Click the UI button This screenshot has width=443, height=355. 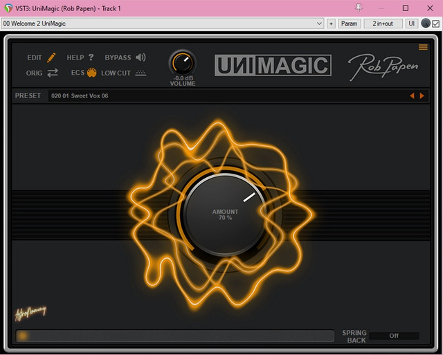[x=412, y=24]
